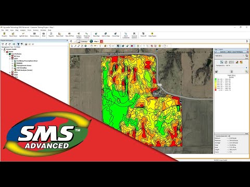Screen dimensions: 250x187
Task: Adjust the layer Transparency slider
Action: point(231,68)
